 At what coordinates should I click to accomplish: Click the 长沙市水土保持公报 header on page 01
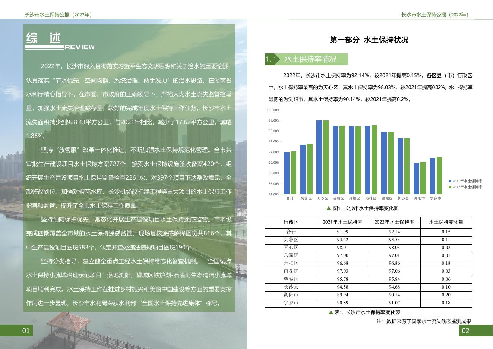58,15
